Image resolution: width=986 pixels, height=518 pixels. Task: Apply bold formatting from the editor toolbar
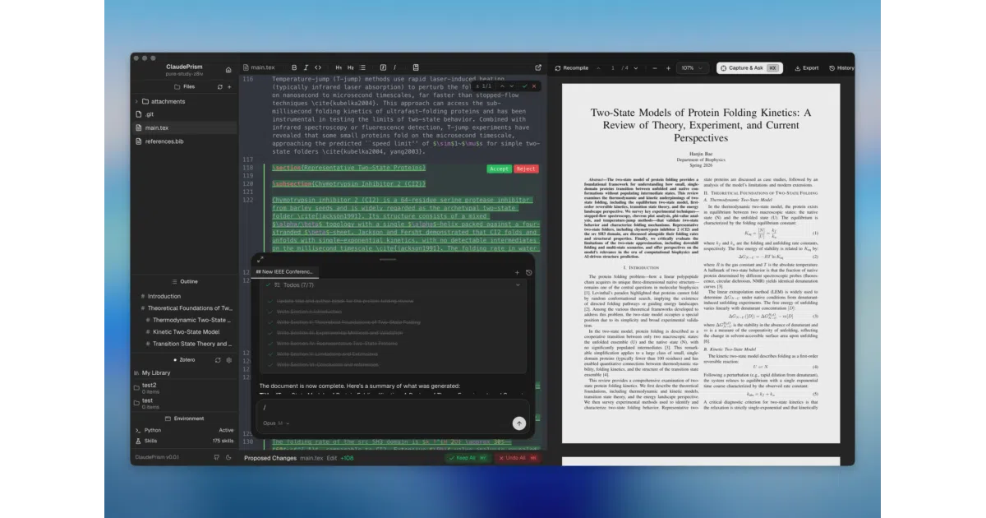coord(294,67)
